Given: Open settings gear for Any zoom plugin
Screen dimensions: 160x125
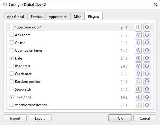Looking at the screenshot, I should [138, 35].
